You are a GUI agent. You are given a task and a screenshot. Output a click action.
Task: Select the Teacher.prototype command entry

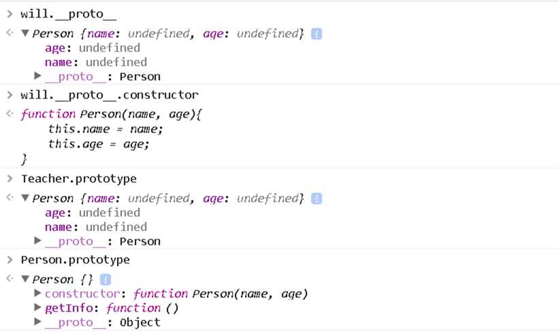pos(78,179)
